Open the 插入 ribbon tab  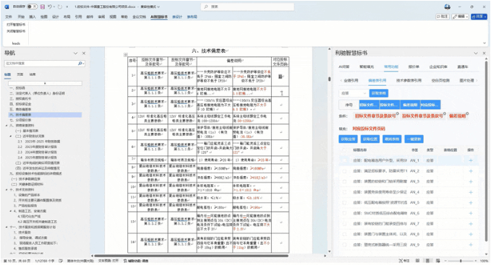point(33,17)
